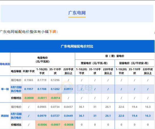Click the table title 广东电网输配电价对比
This screenshot has height=129, width=155.
click(x=77, y=46)
